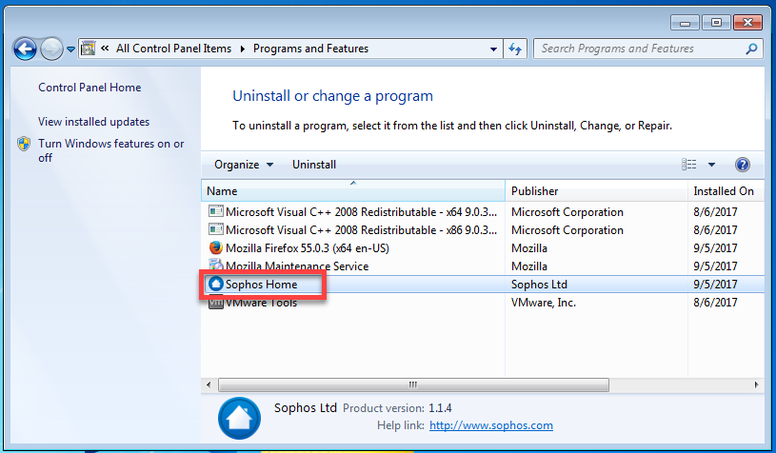The width and height of the screenshot is (776, 453).
Task: Click the Back navigation arrow button
Action: (x=26, y=49)
